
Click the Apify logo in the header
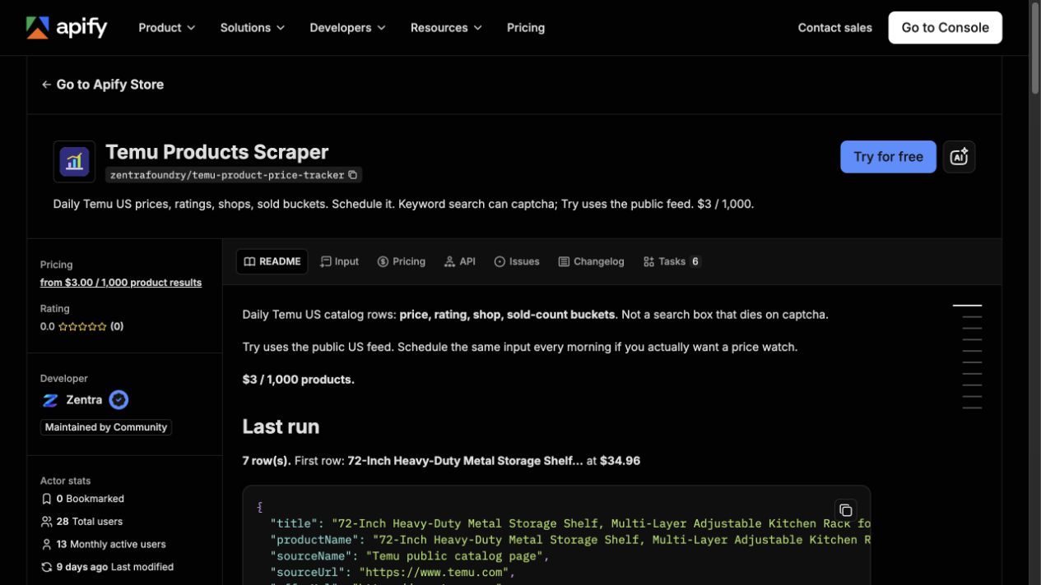tap(67, 27)
